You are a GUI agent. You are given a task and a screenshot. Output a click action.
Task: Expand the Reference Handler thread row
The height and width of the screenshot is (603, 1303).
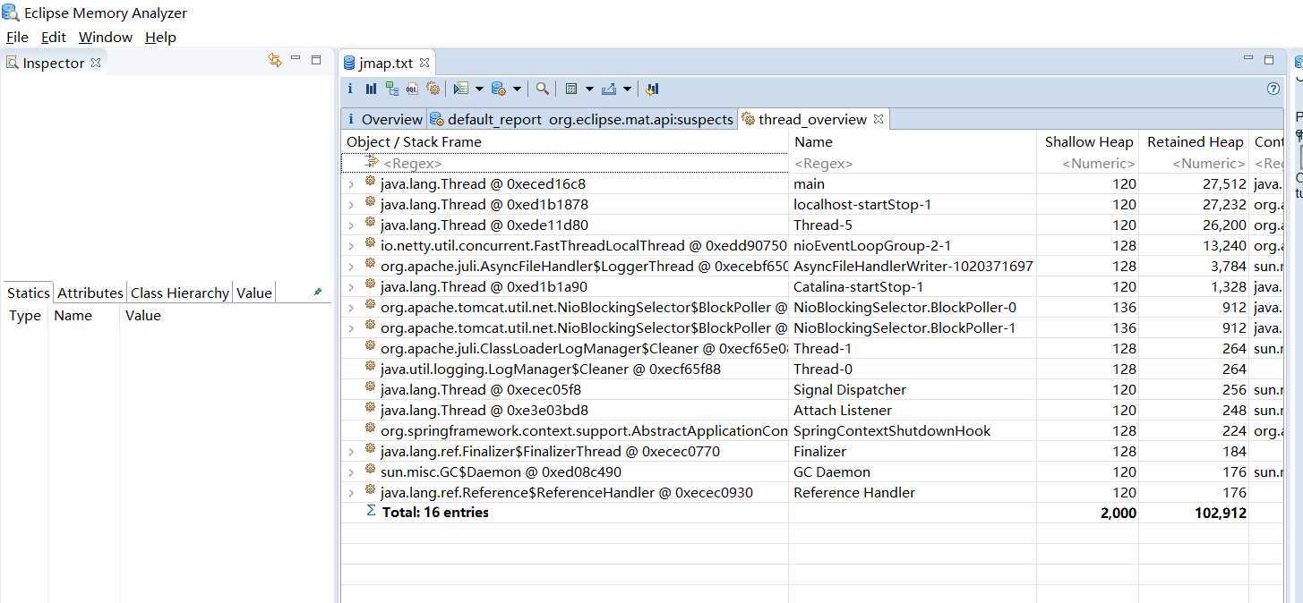(351, 493)
